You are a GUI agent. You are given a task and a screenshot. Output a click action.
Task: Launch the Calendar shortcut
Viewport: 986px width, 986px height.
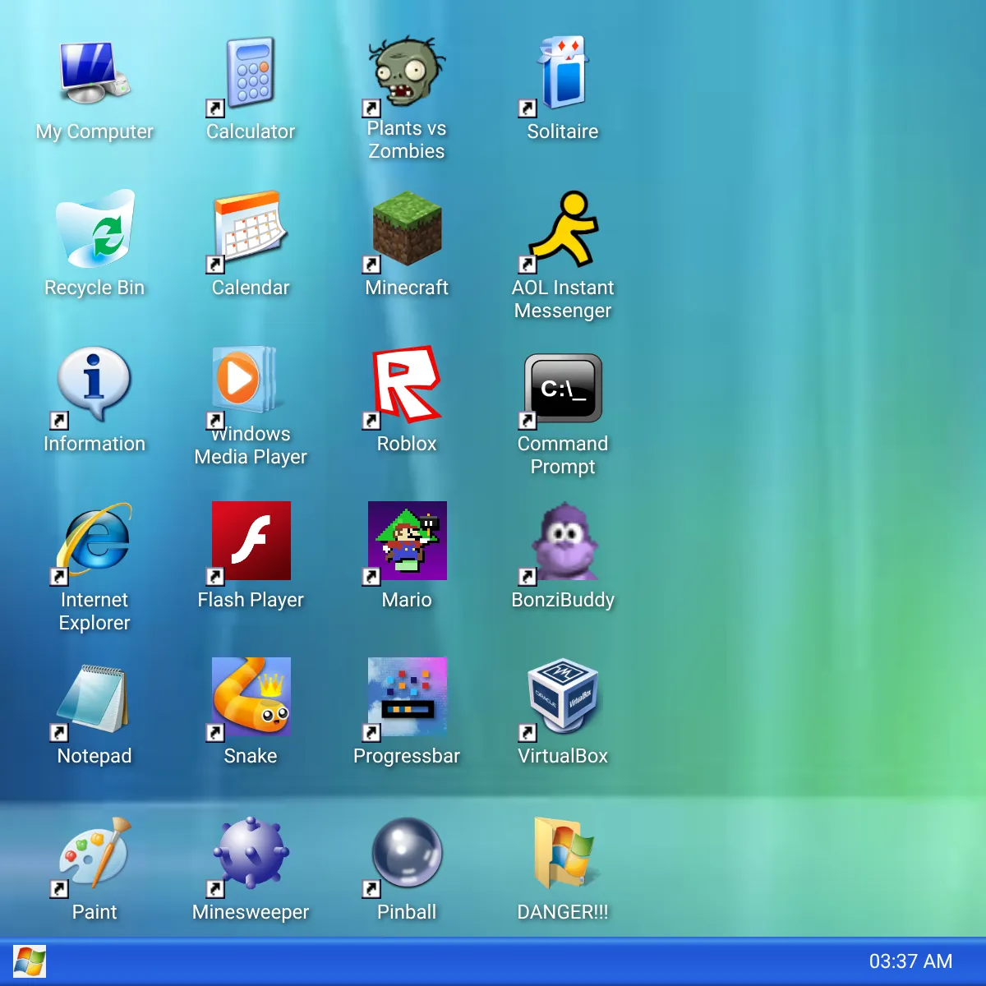[251, 228]
